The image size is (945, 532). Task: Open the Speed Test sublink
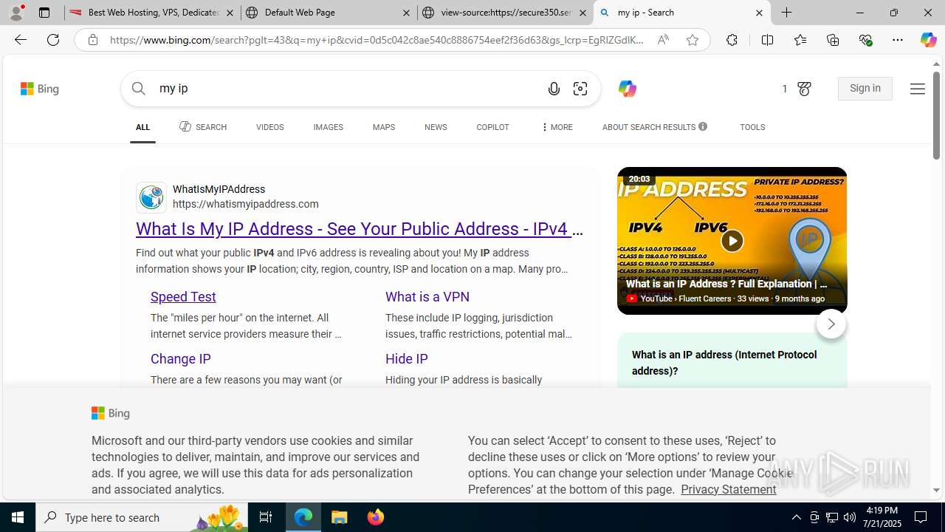click(183, 297)
